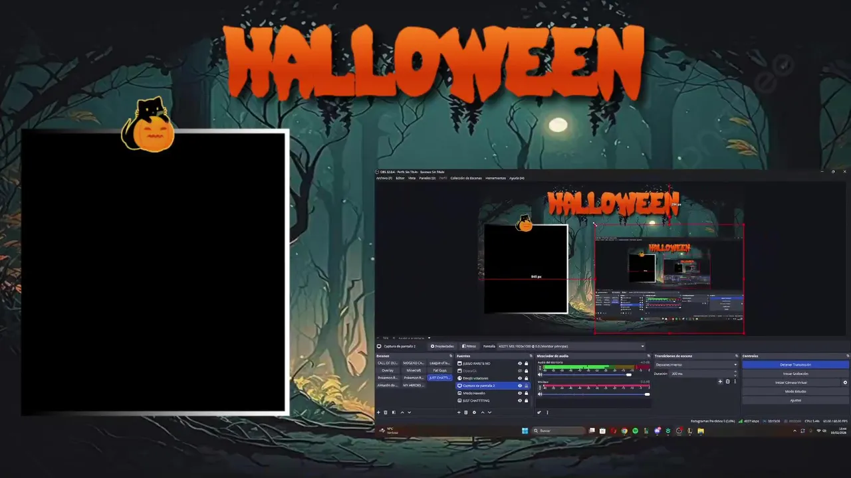
Task: Open the Paneles menu
Action: click(x=427, y=178)
